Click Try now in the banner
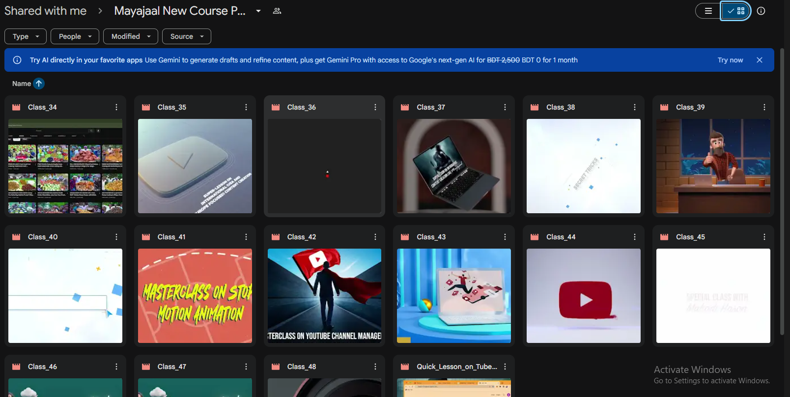Image resolution: width=790 pixels, height=397 pixels. [730, 60]
